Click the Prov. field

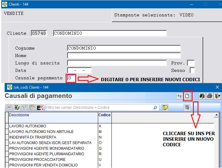click(191, 63)
